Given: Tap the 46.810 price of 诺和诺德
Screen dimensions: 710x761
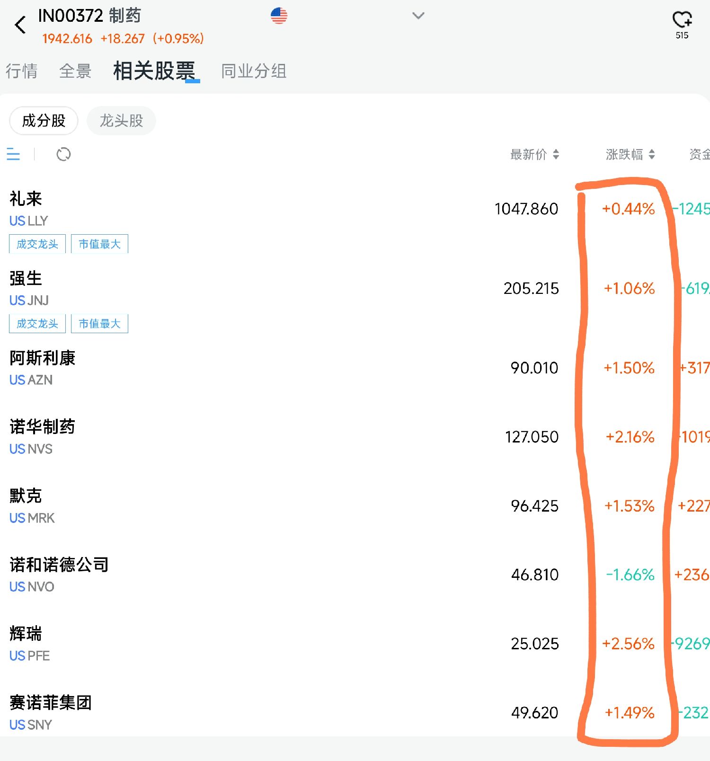Looking at the screenshot, I should point(535,575).
